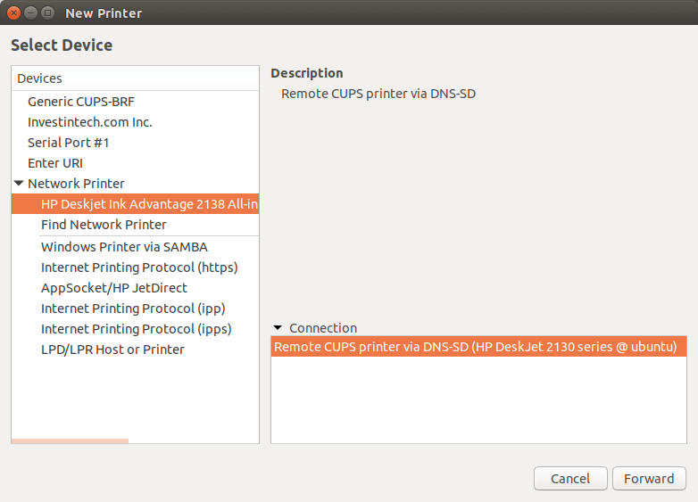Click the Forward button
This screenshot has height=502, width=698.
click(x=649, y=479)
